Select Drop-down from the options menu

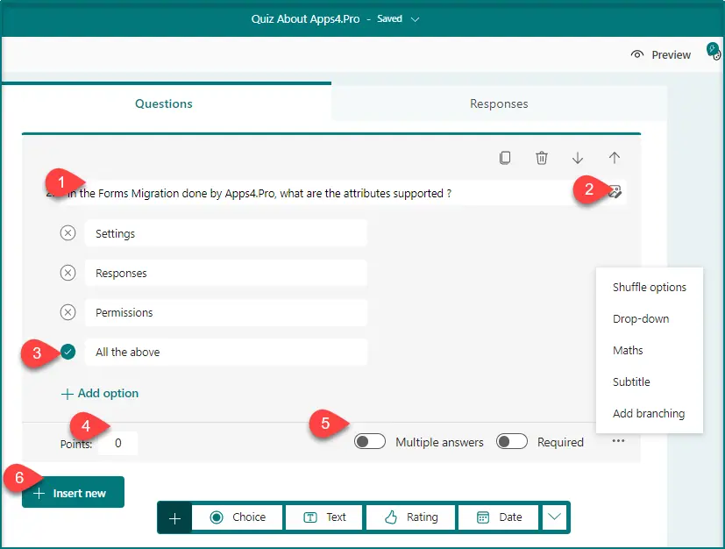click(641, 319)
